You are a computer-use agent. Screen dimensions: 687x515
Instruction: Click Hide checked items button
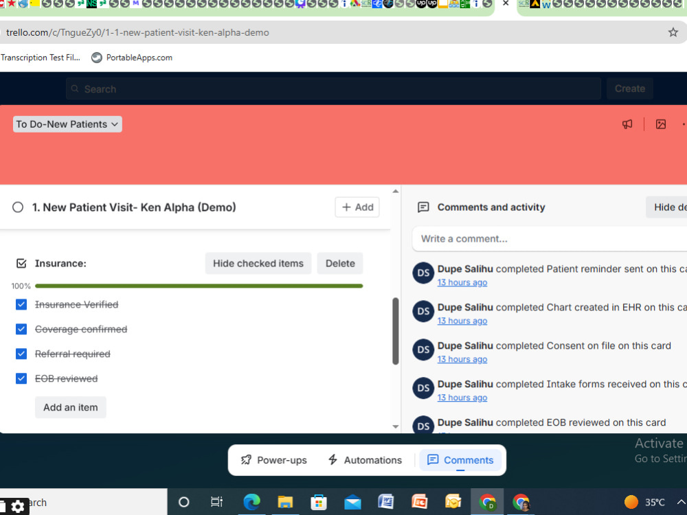tap(258, 263)
